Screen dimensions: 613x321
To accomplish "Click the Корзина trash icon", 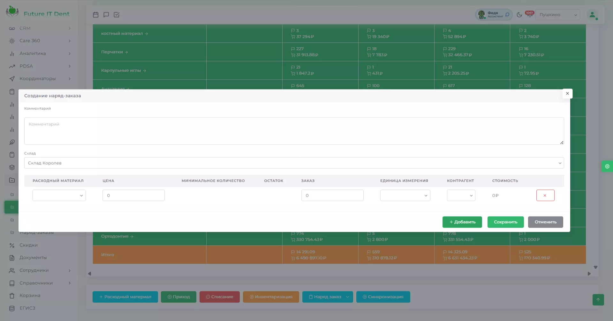I will (x=12, y=296).
